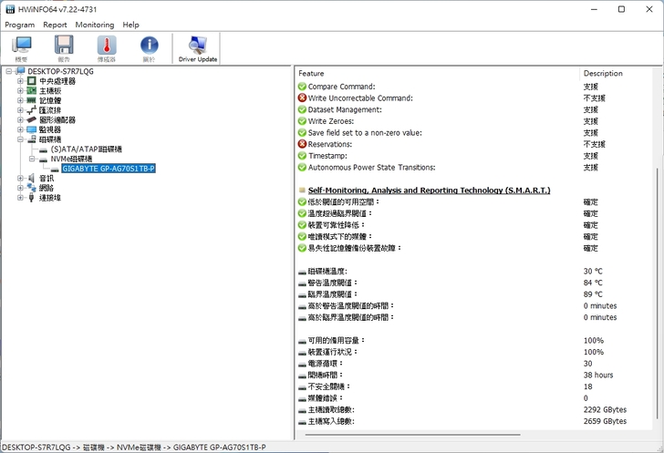
Task: Select the monitor icon in the tree
Action: 32,129
